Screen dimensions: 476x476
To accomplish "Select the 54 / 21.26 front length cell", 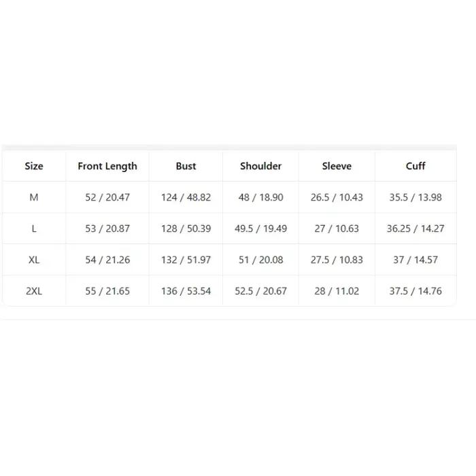I will point(107,260).
